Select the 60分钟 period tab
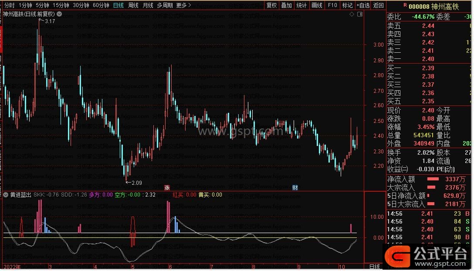 click(101, 5)
